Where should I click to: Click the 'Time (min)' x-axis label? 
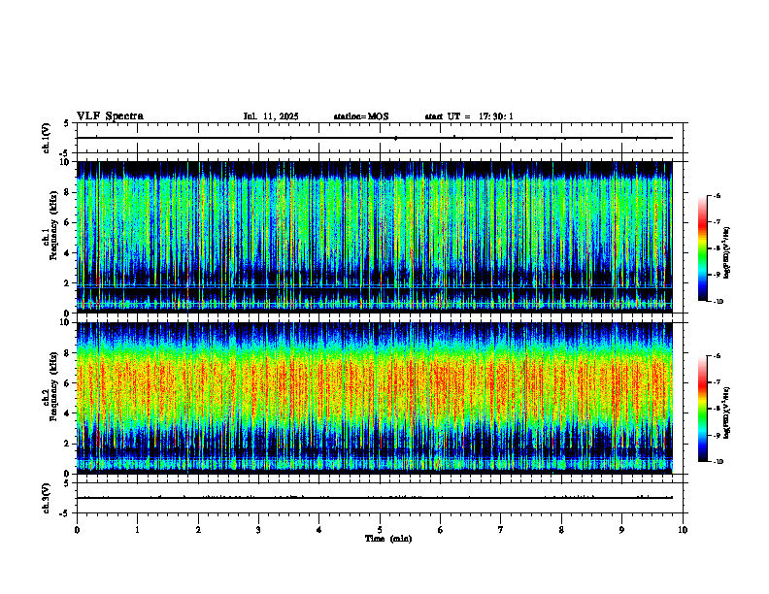click(388, 539)
